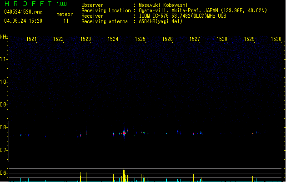Click the strongest meteor echo after 1524

(124, 133)
